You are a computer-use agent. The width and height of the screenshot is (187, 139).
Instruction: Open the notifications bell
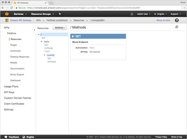tap(132, 14)
